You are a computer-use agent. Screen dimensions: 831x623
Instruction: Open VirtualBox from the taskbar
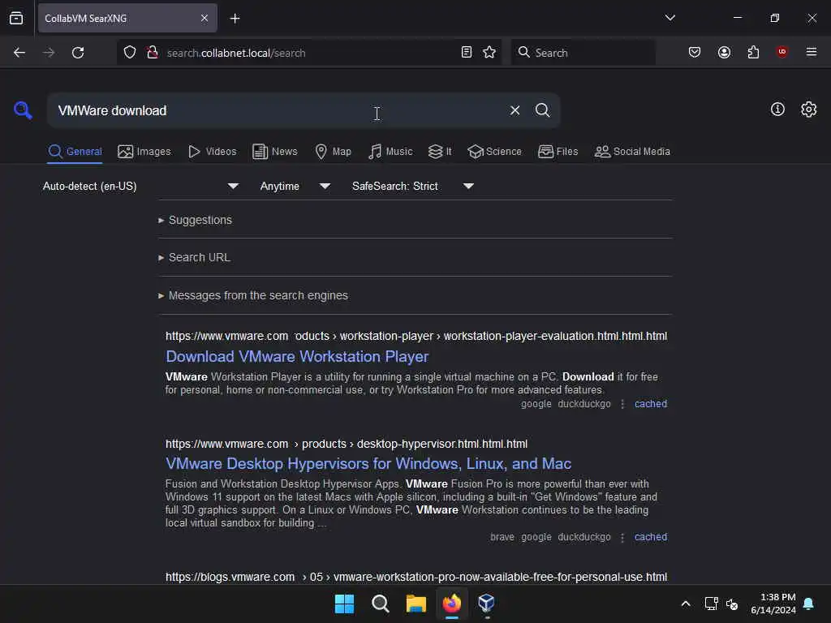click(x=487, y=604)
